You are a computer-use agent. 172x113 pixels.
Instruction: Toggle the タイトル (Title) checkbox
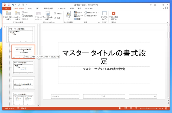pos(55,13)
